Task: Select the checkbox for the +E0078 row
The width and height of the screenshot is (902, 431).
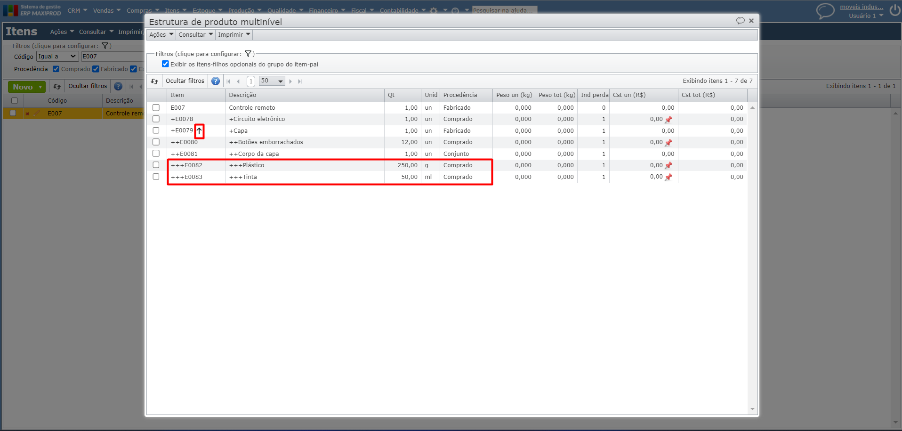Action: coord(156,119)
